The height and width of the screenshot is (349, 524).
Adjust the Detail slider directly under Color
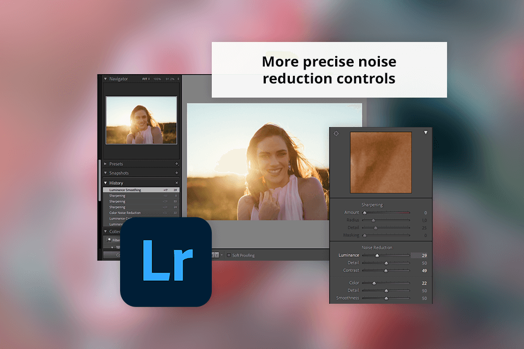click(386, 291)
